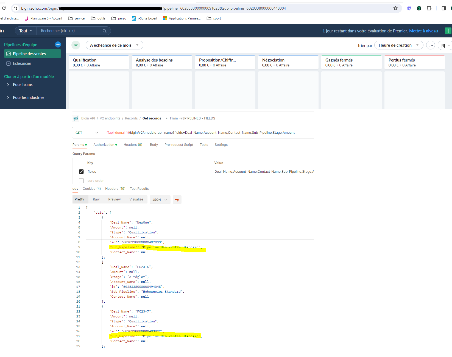This screenshot has height=357, width=452.
Task: Switch to the Authorization tab
Action: pos(105,145)
